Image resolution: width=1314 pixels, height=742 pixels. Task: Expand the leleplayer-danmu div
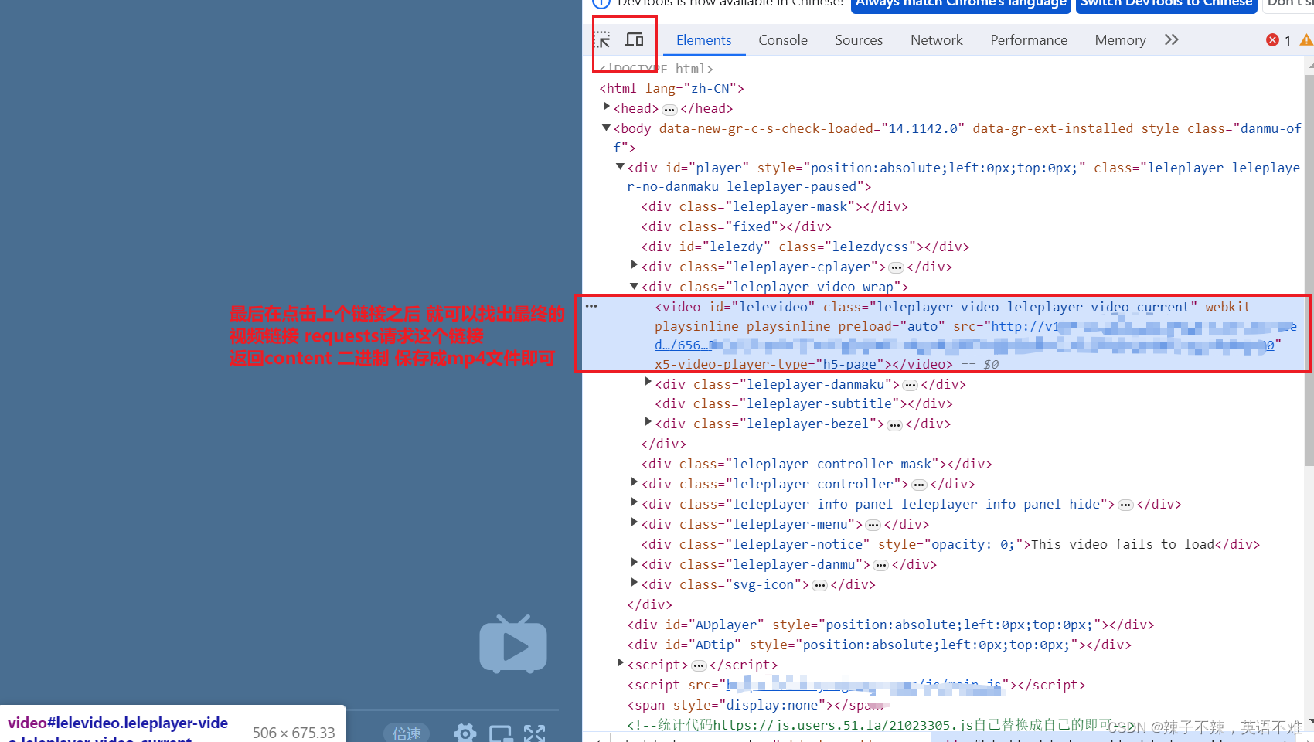point(635,563)
